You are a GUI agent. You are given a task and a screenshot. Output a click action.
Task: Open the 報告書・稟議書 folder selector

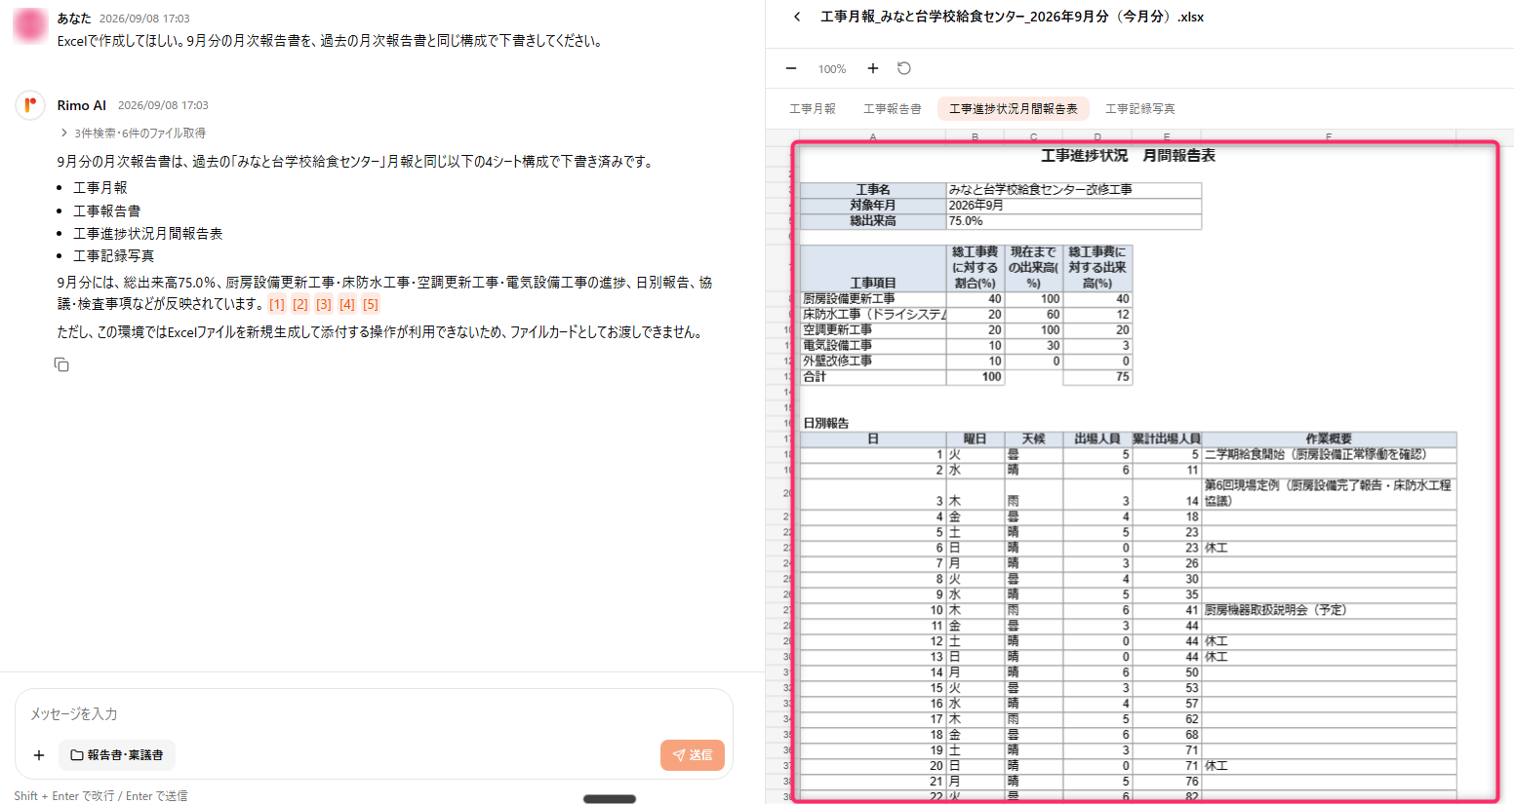pos(117,755)
